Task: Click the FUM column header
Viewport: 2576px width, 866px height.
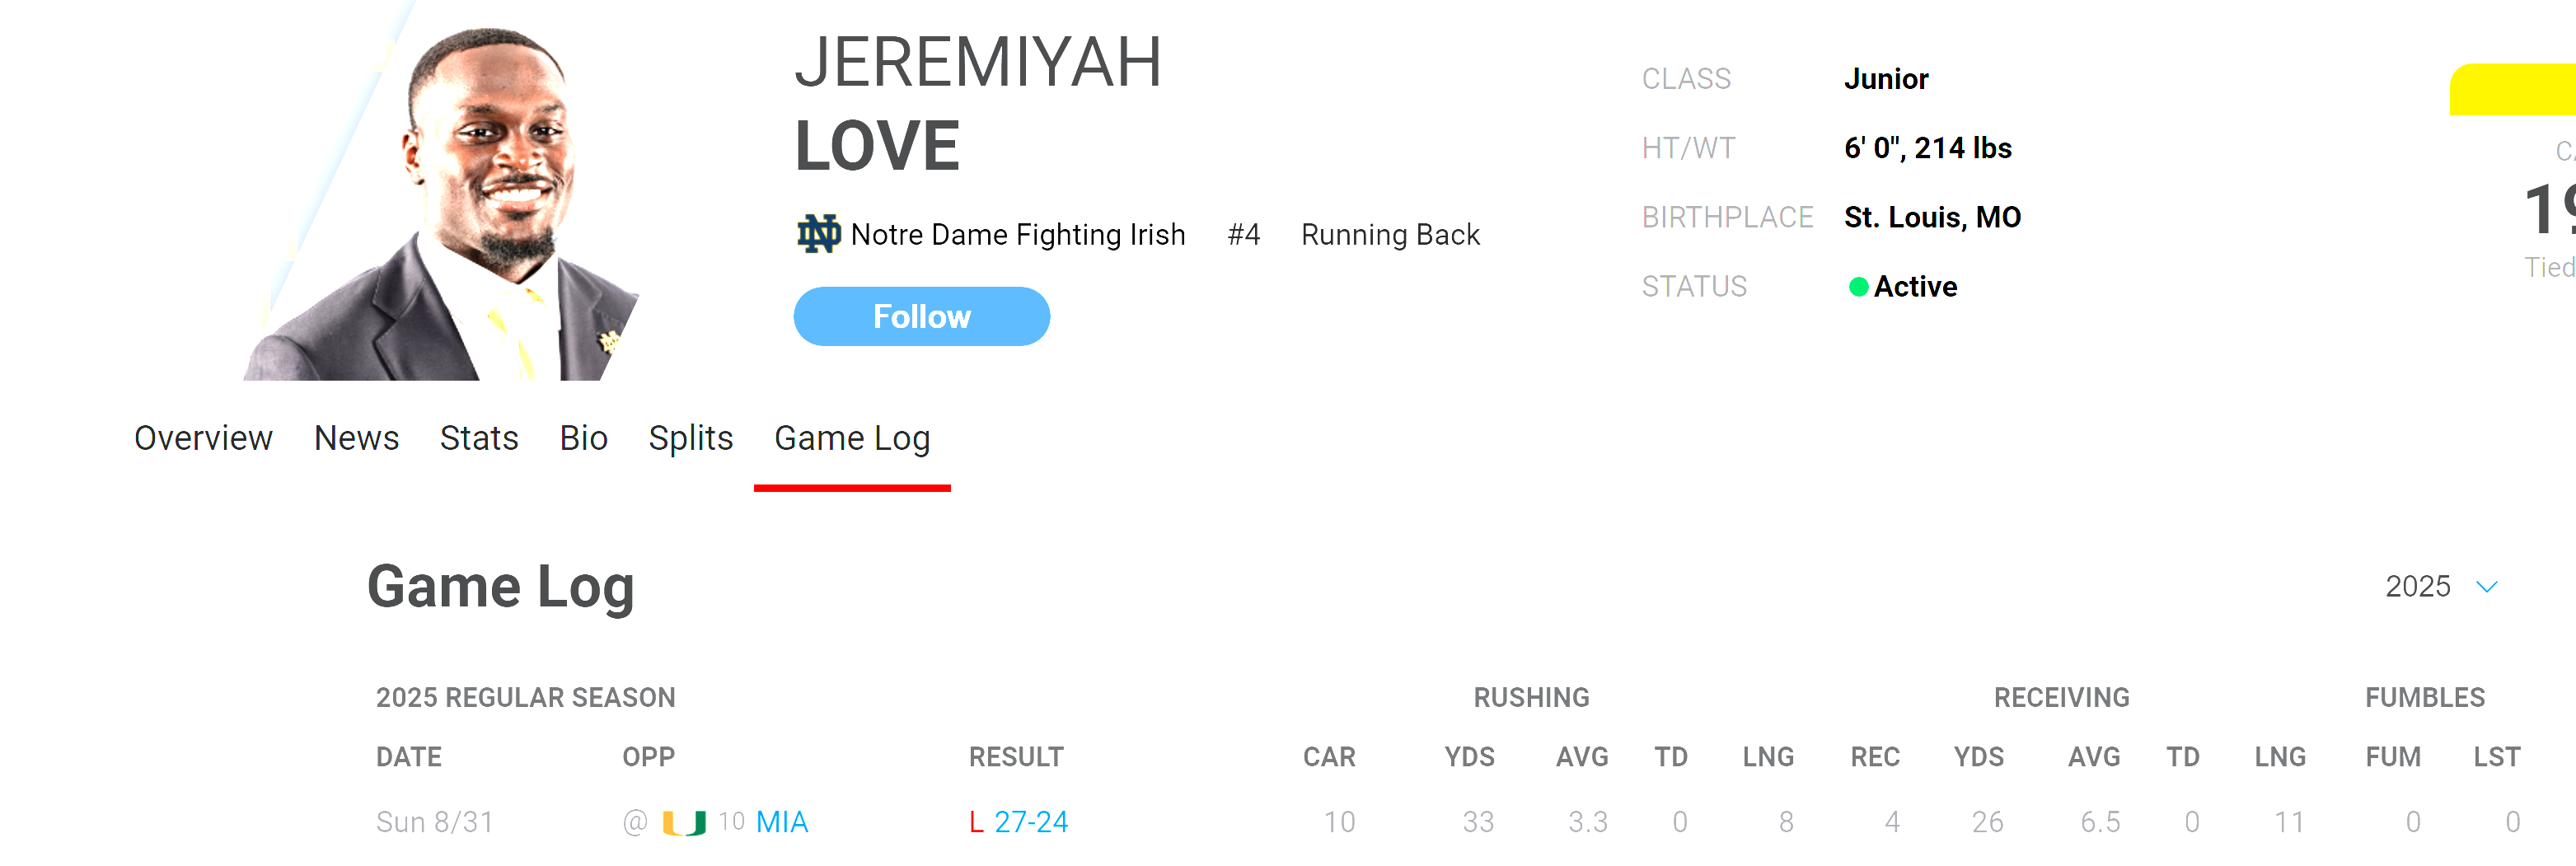Action: [x=2392, y=758]
